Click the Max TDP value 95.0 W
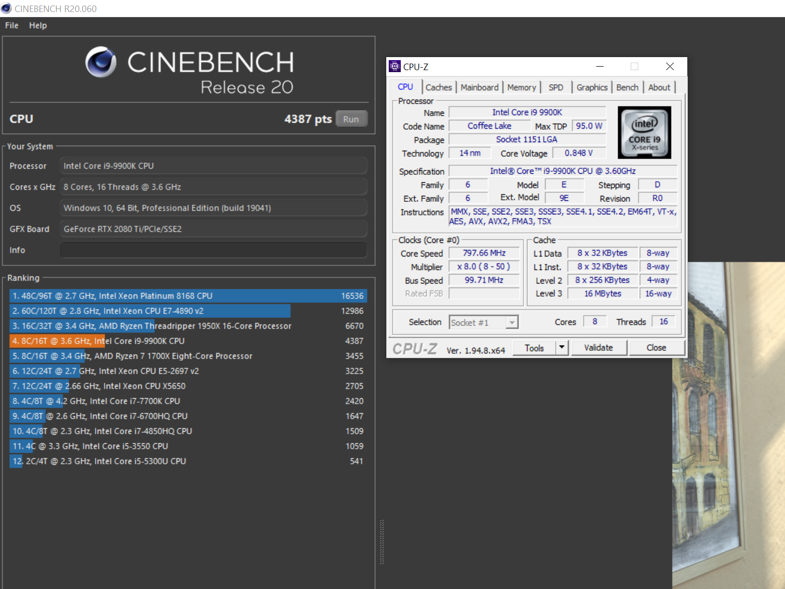 coord(589,126)
